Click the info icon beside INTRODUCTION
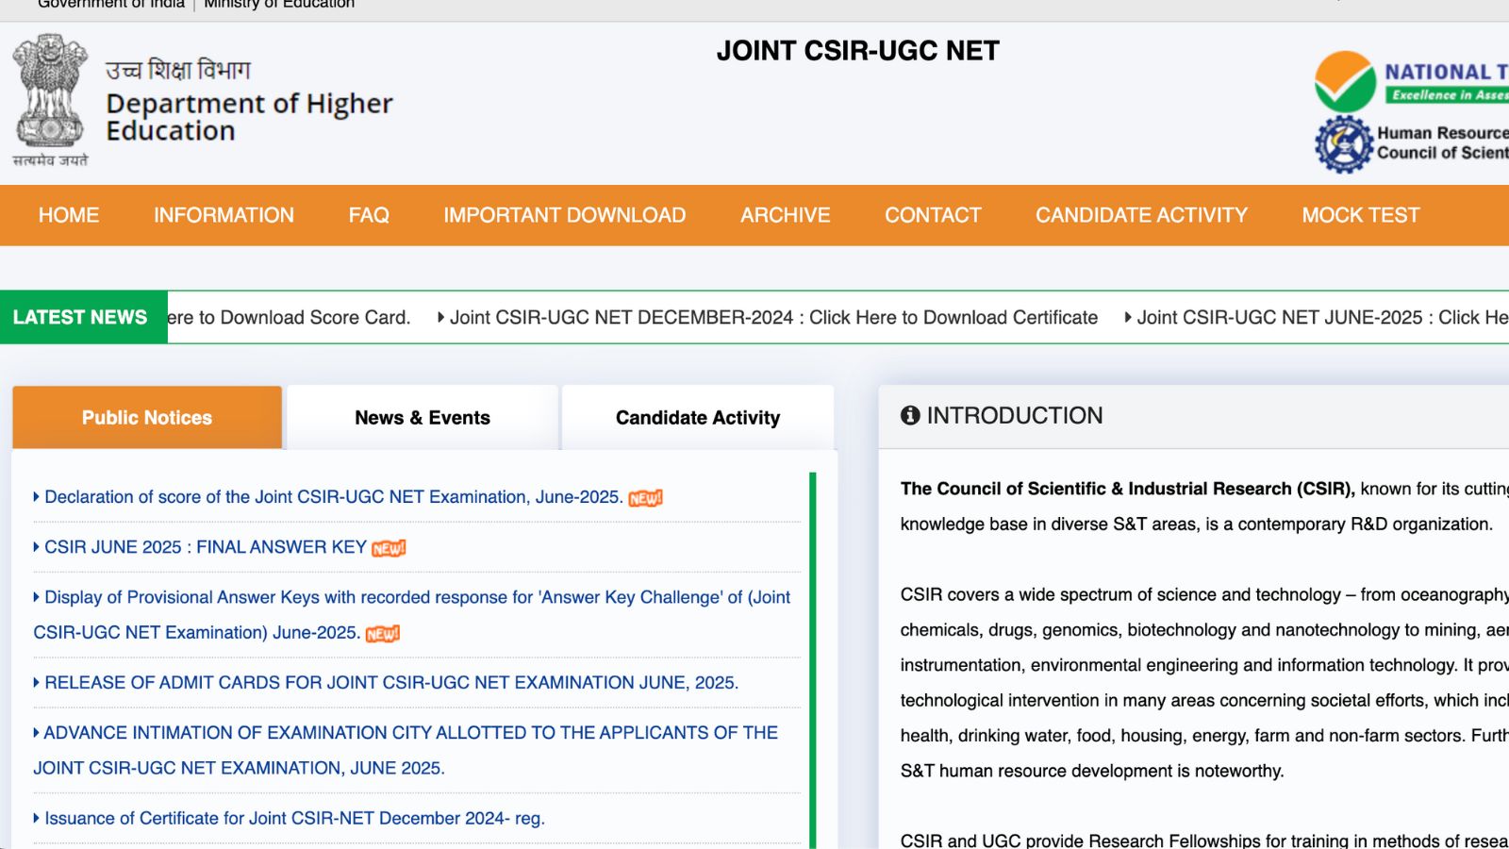The image size is (1509, 849). pos(910,415)
